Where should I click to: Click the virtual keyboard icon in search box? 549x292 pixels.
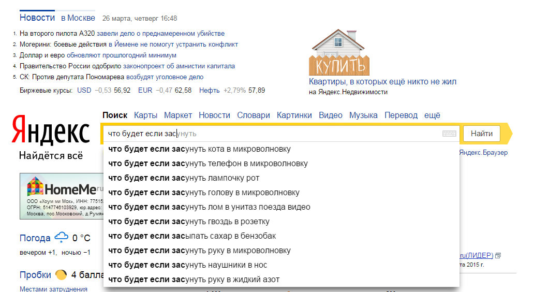click(x=449, y=134)
